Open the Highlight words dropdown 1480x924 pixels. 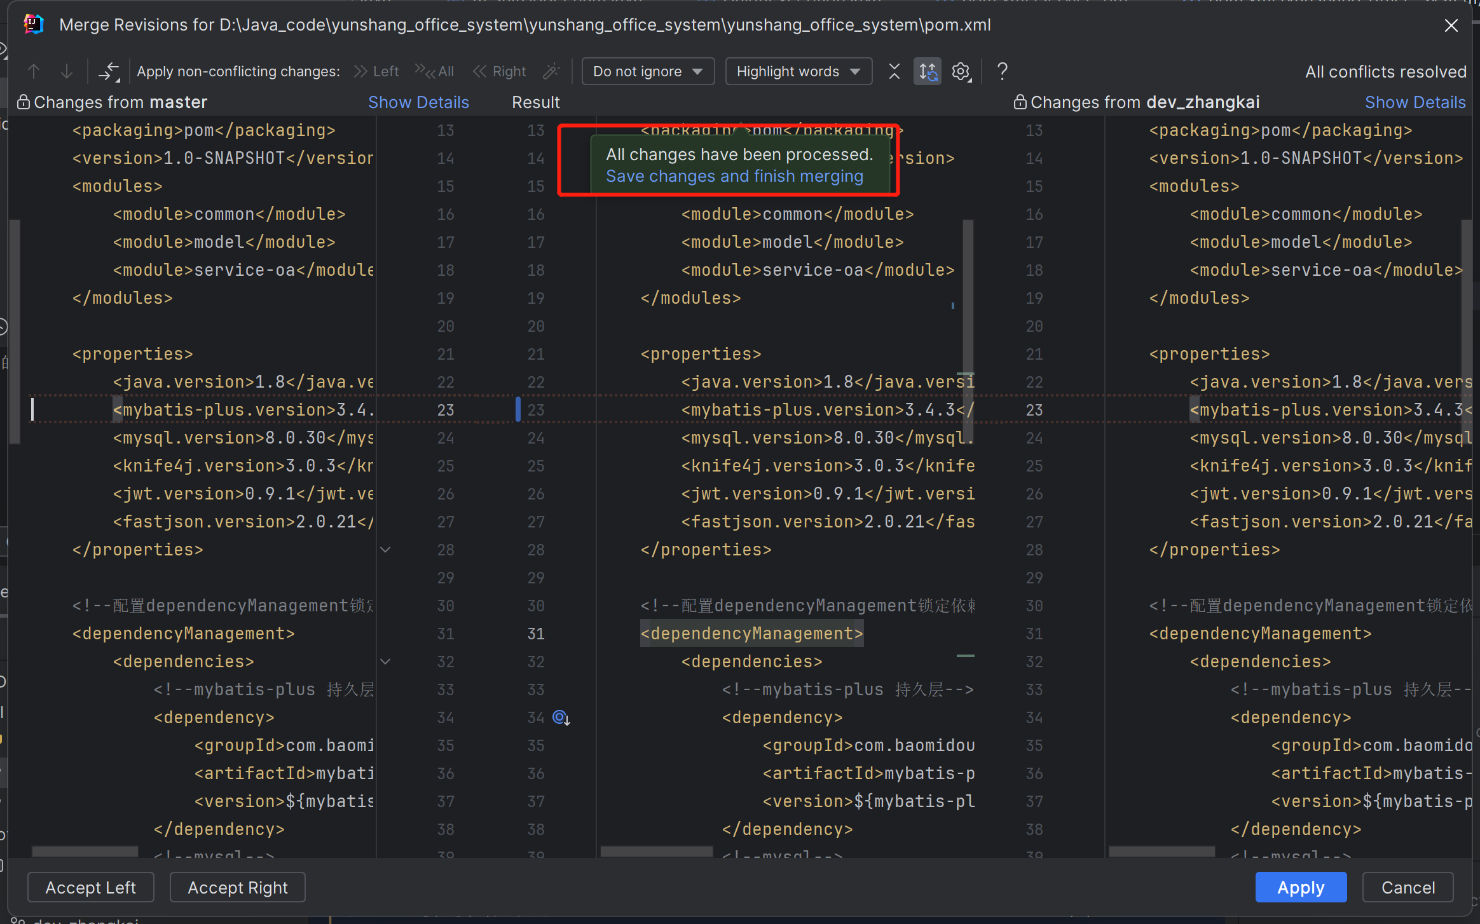[x=798, y=71]
